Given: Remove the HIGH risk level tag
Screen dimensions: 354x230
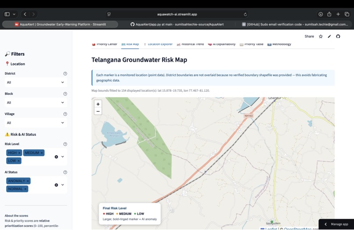Looking at the screenshot, I should (x=19, y=153).
